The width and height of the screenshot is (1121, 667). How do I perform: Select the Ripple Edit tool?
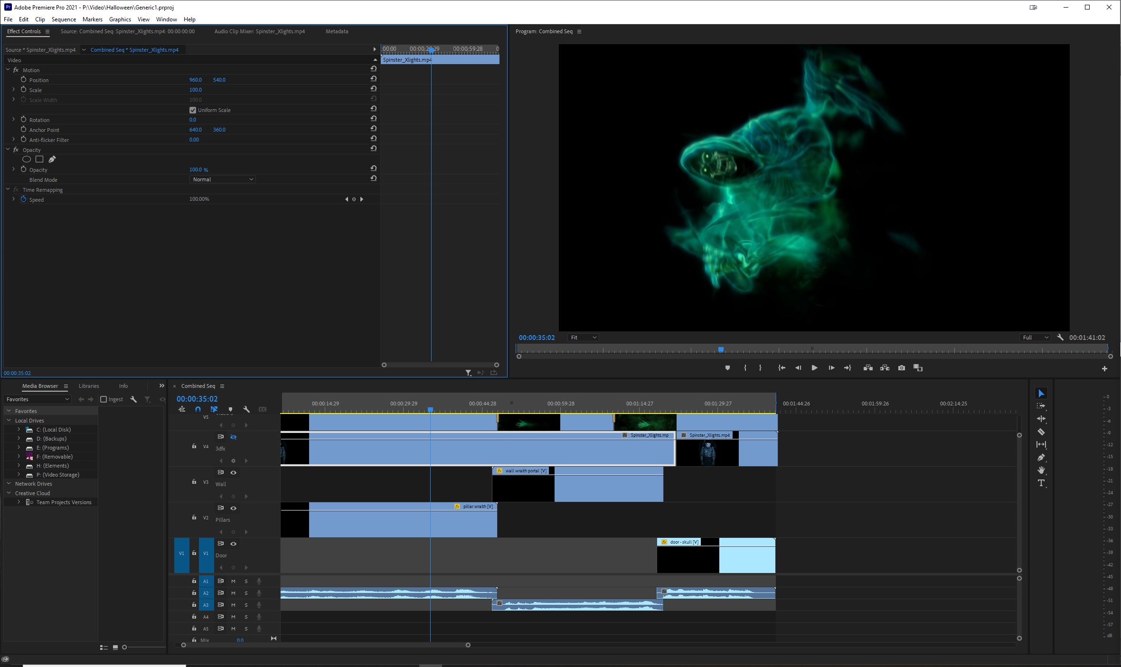click(x=1041, y=419)
